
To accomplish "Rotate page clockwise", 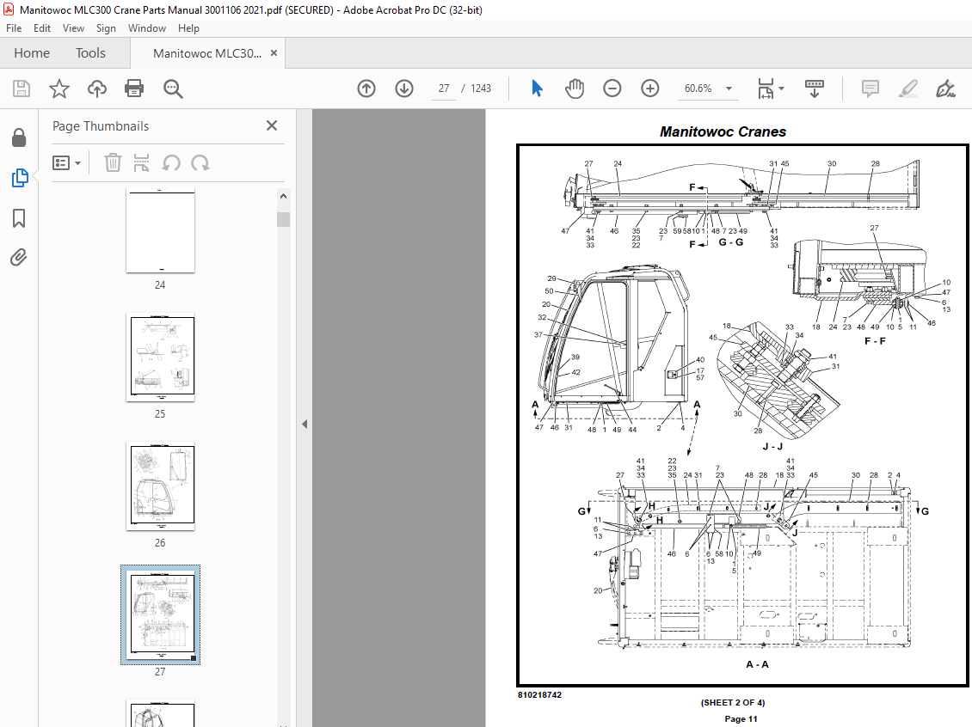I will (200, 163).
